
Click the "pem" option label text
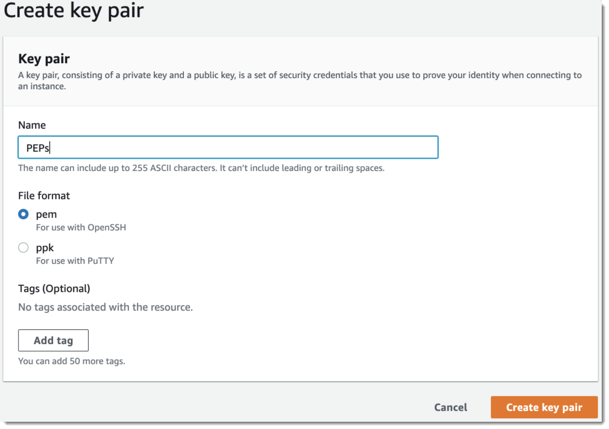click(46, 214)
